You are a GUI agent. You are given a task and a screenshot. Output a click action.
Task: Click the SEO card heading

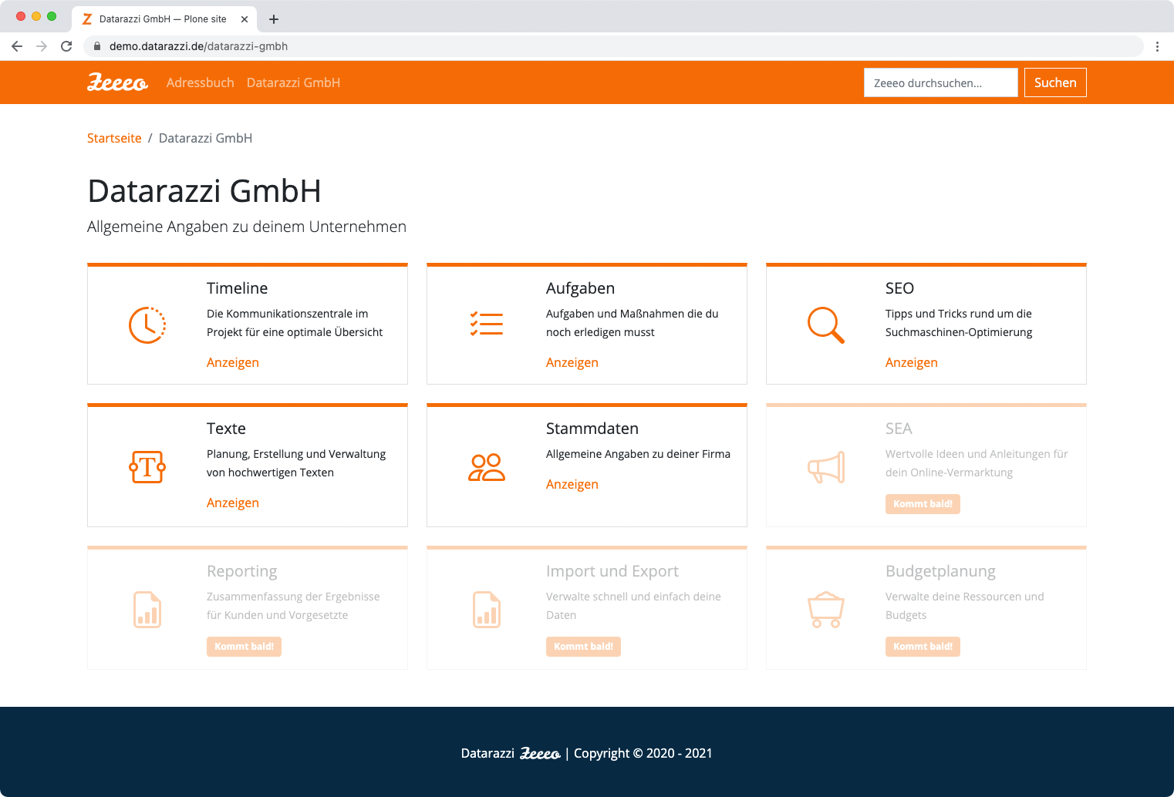tap(899, 288)
